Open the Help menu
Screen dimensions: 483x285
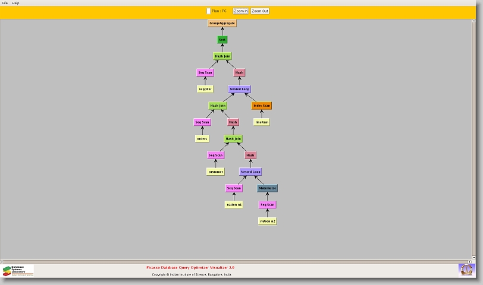15,3
